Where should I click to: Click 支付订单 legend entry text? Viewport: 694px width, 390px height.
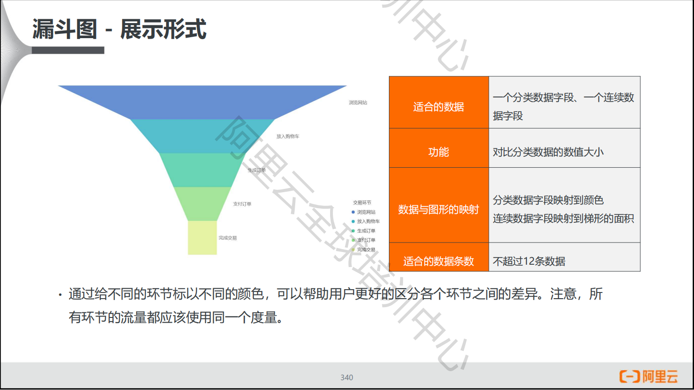[x=366, y=240]
